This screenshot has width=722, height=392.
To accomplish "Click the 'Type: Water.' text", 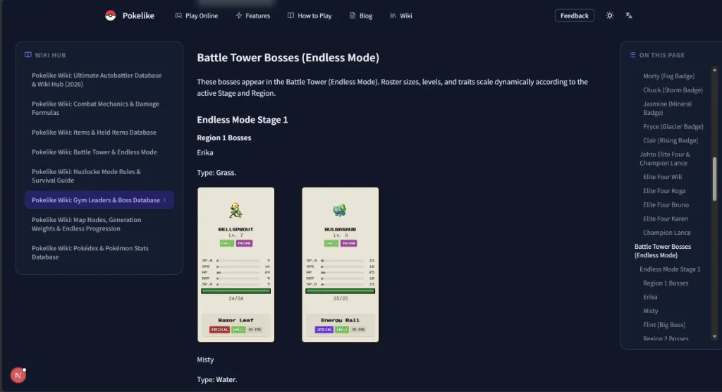I will [217, 379].
